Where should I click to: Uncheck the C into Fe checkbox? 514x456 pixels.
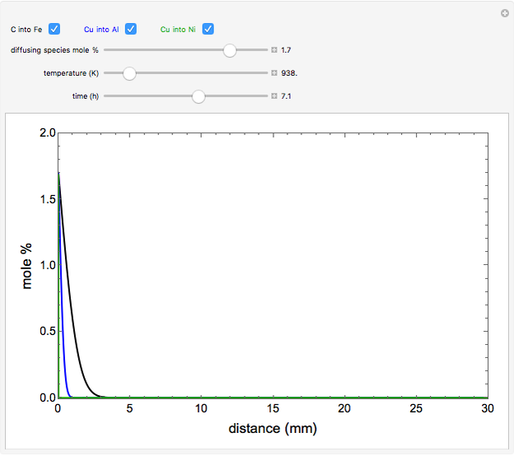[54, 29]
